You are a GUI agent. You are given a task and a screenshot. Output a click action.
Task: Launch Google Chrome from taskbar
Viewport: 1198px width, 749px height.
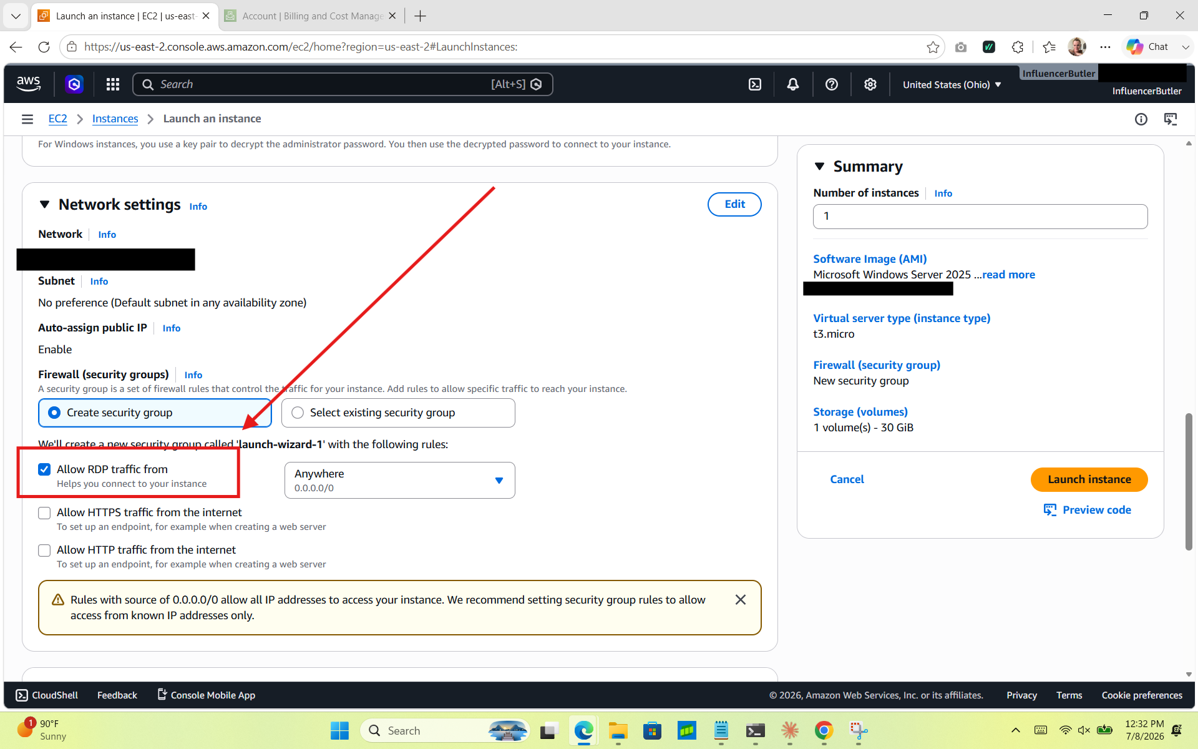coord(824,730)
